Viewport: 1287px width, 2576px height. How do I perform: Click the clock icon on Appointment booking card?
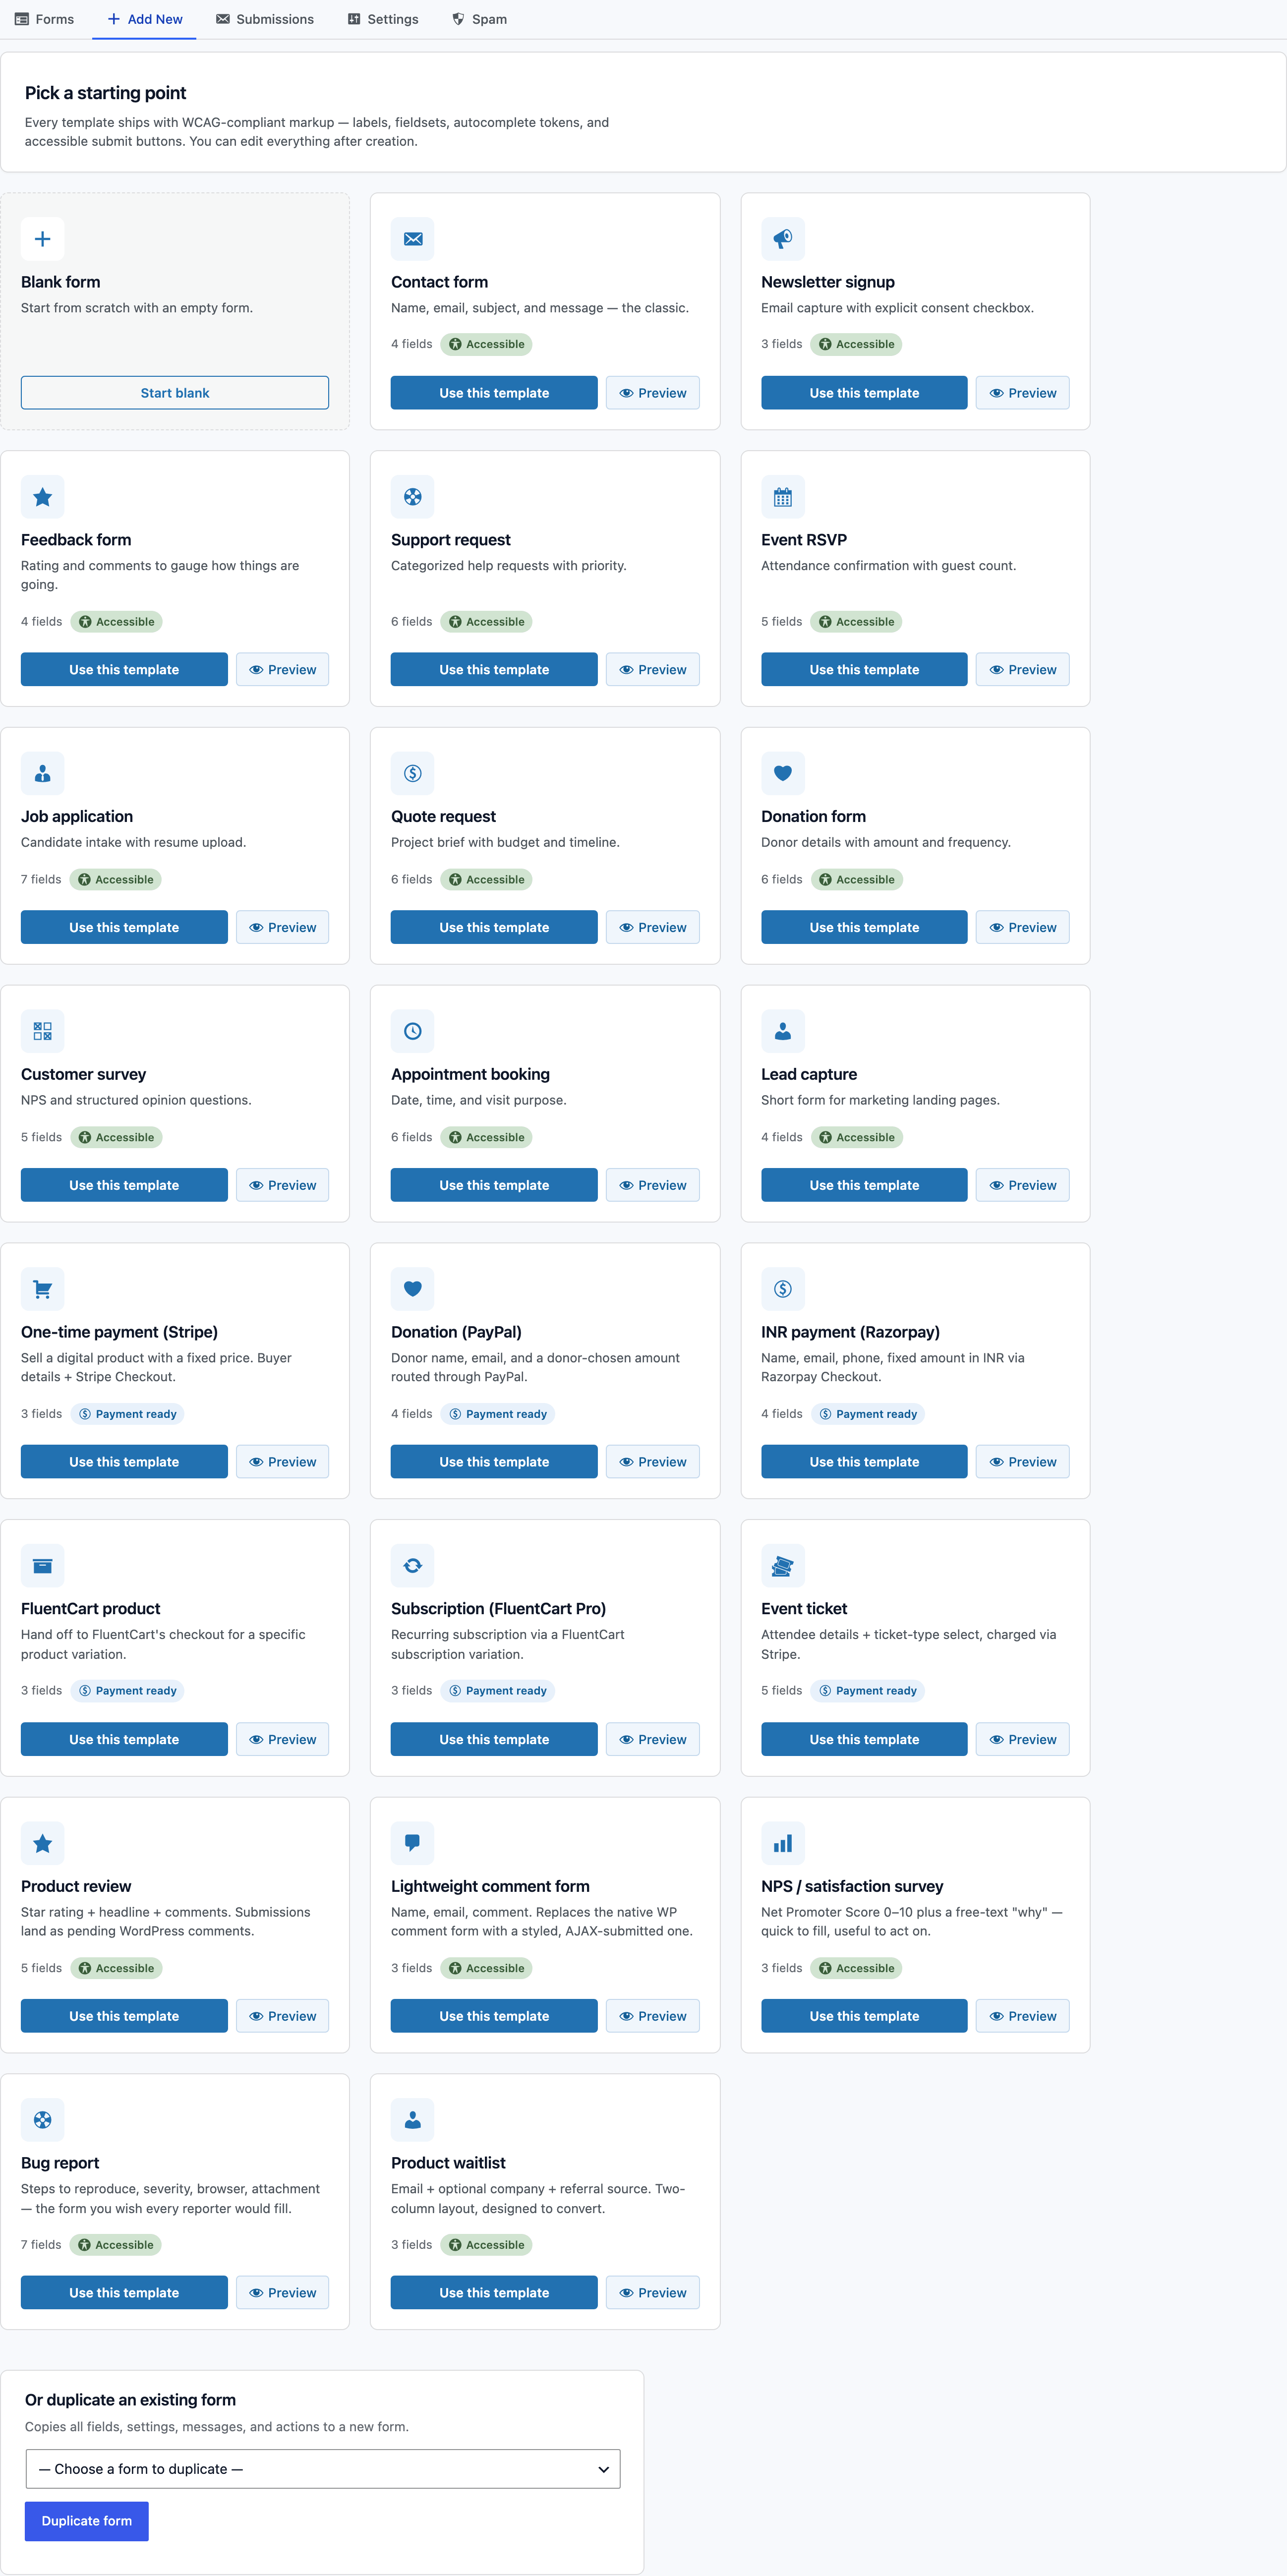click(x=412, y=1031)
